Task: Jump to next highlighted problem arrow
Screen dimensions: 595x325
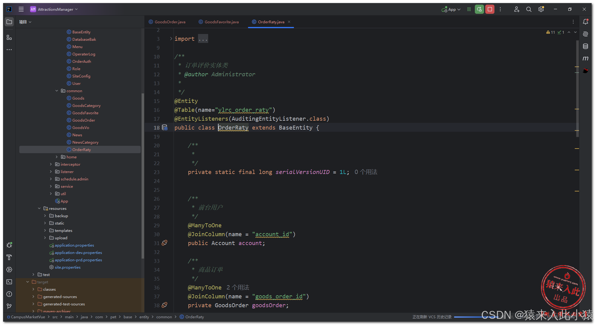Action: click(575, 32)
